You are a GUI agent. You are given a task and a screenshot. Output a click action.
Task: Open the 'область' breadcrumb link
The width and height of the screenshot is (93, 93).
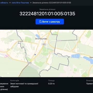(x=4, y=3)
